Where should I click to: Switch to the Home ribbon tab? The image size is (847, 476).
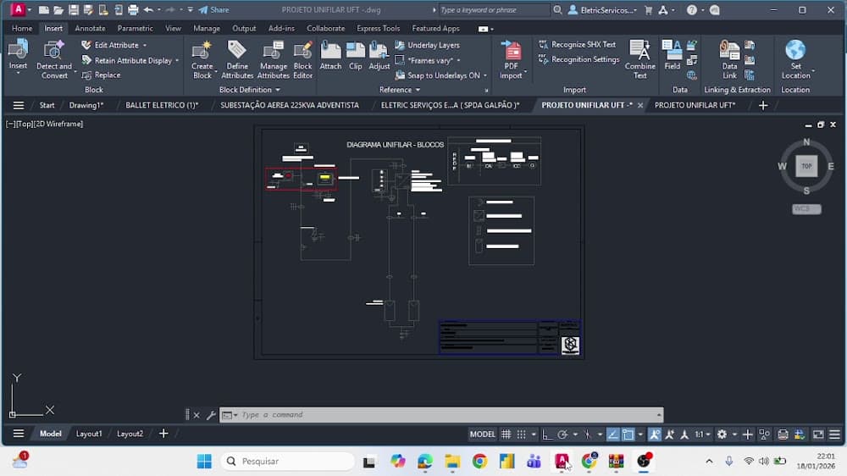click(x=22, y=28)
